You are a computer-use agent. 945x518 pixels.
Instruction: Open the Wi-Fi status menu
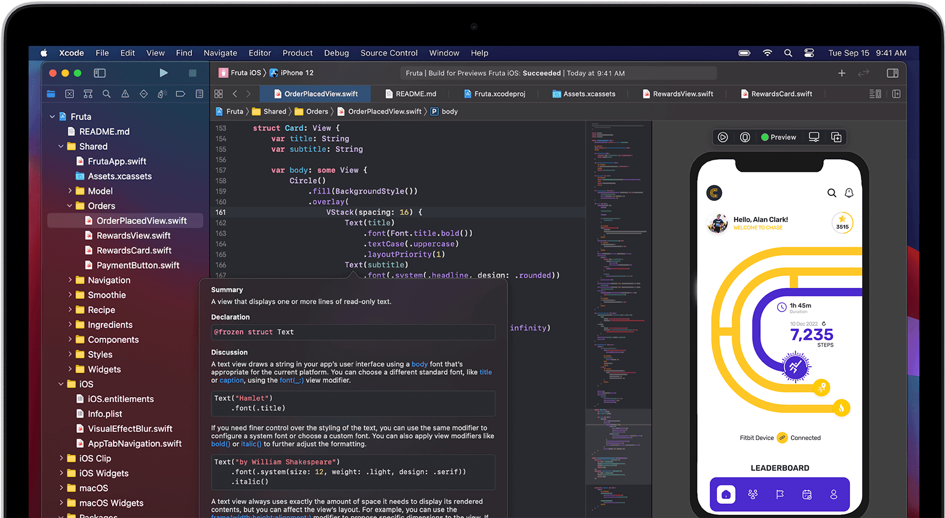click(x=767, y=53)
